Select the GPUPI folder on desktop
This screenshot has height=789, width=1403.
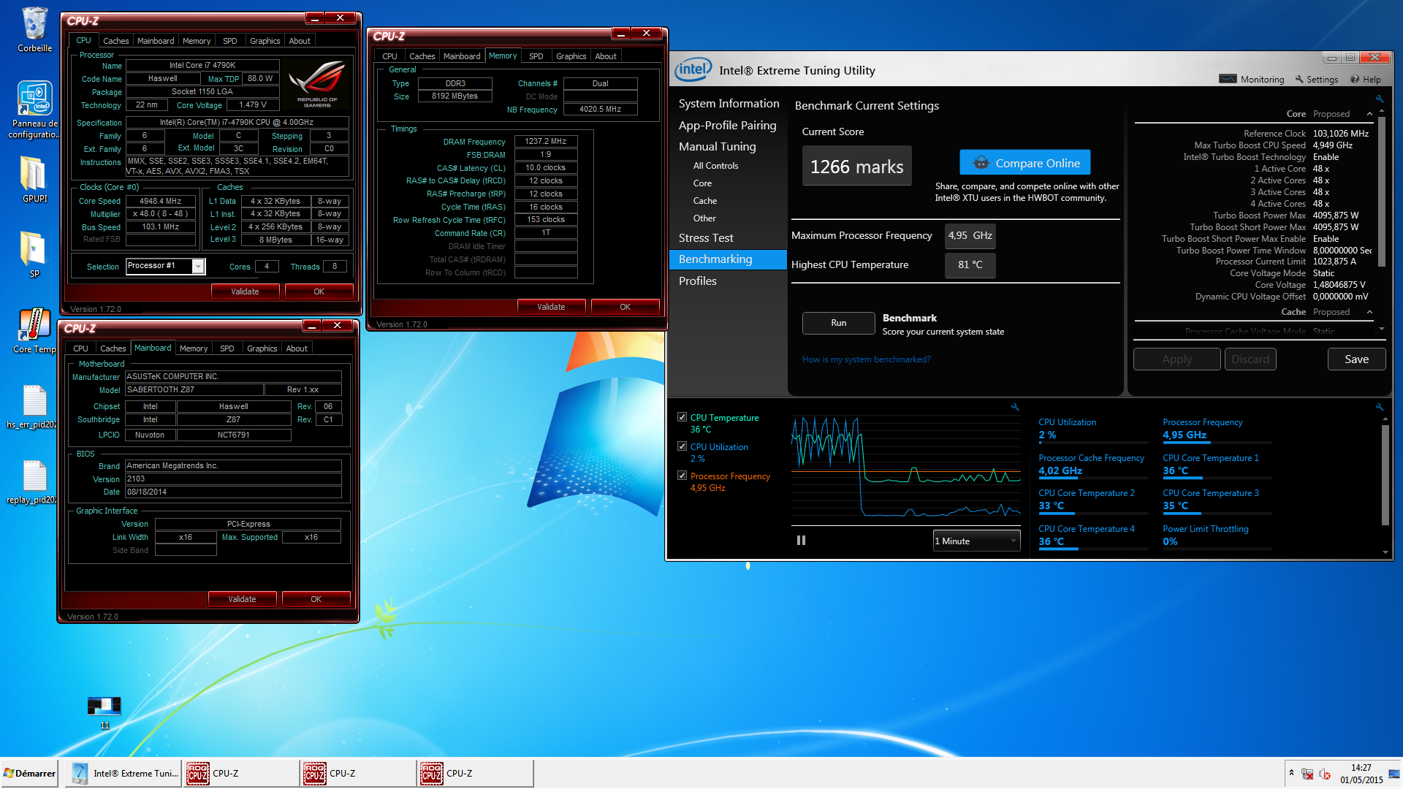(34, 179)
